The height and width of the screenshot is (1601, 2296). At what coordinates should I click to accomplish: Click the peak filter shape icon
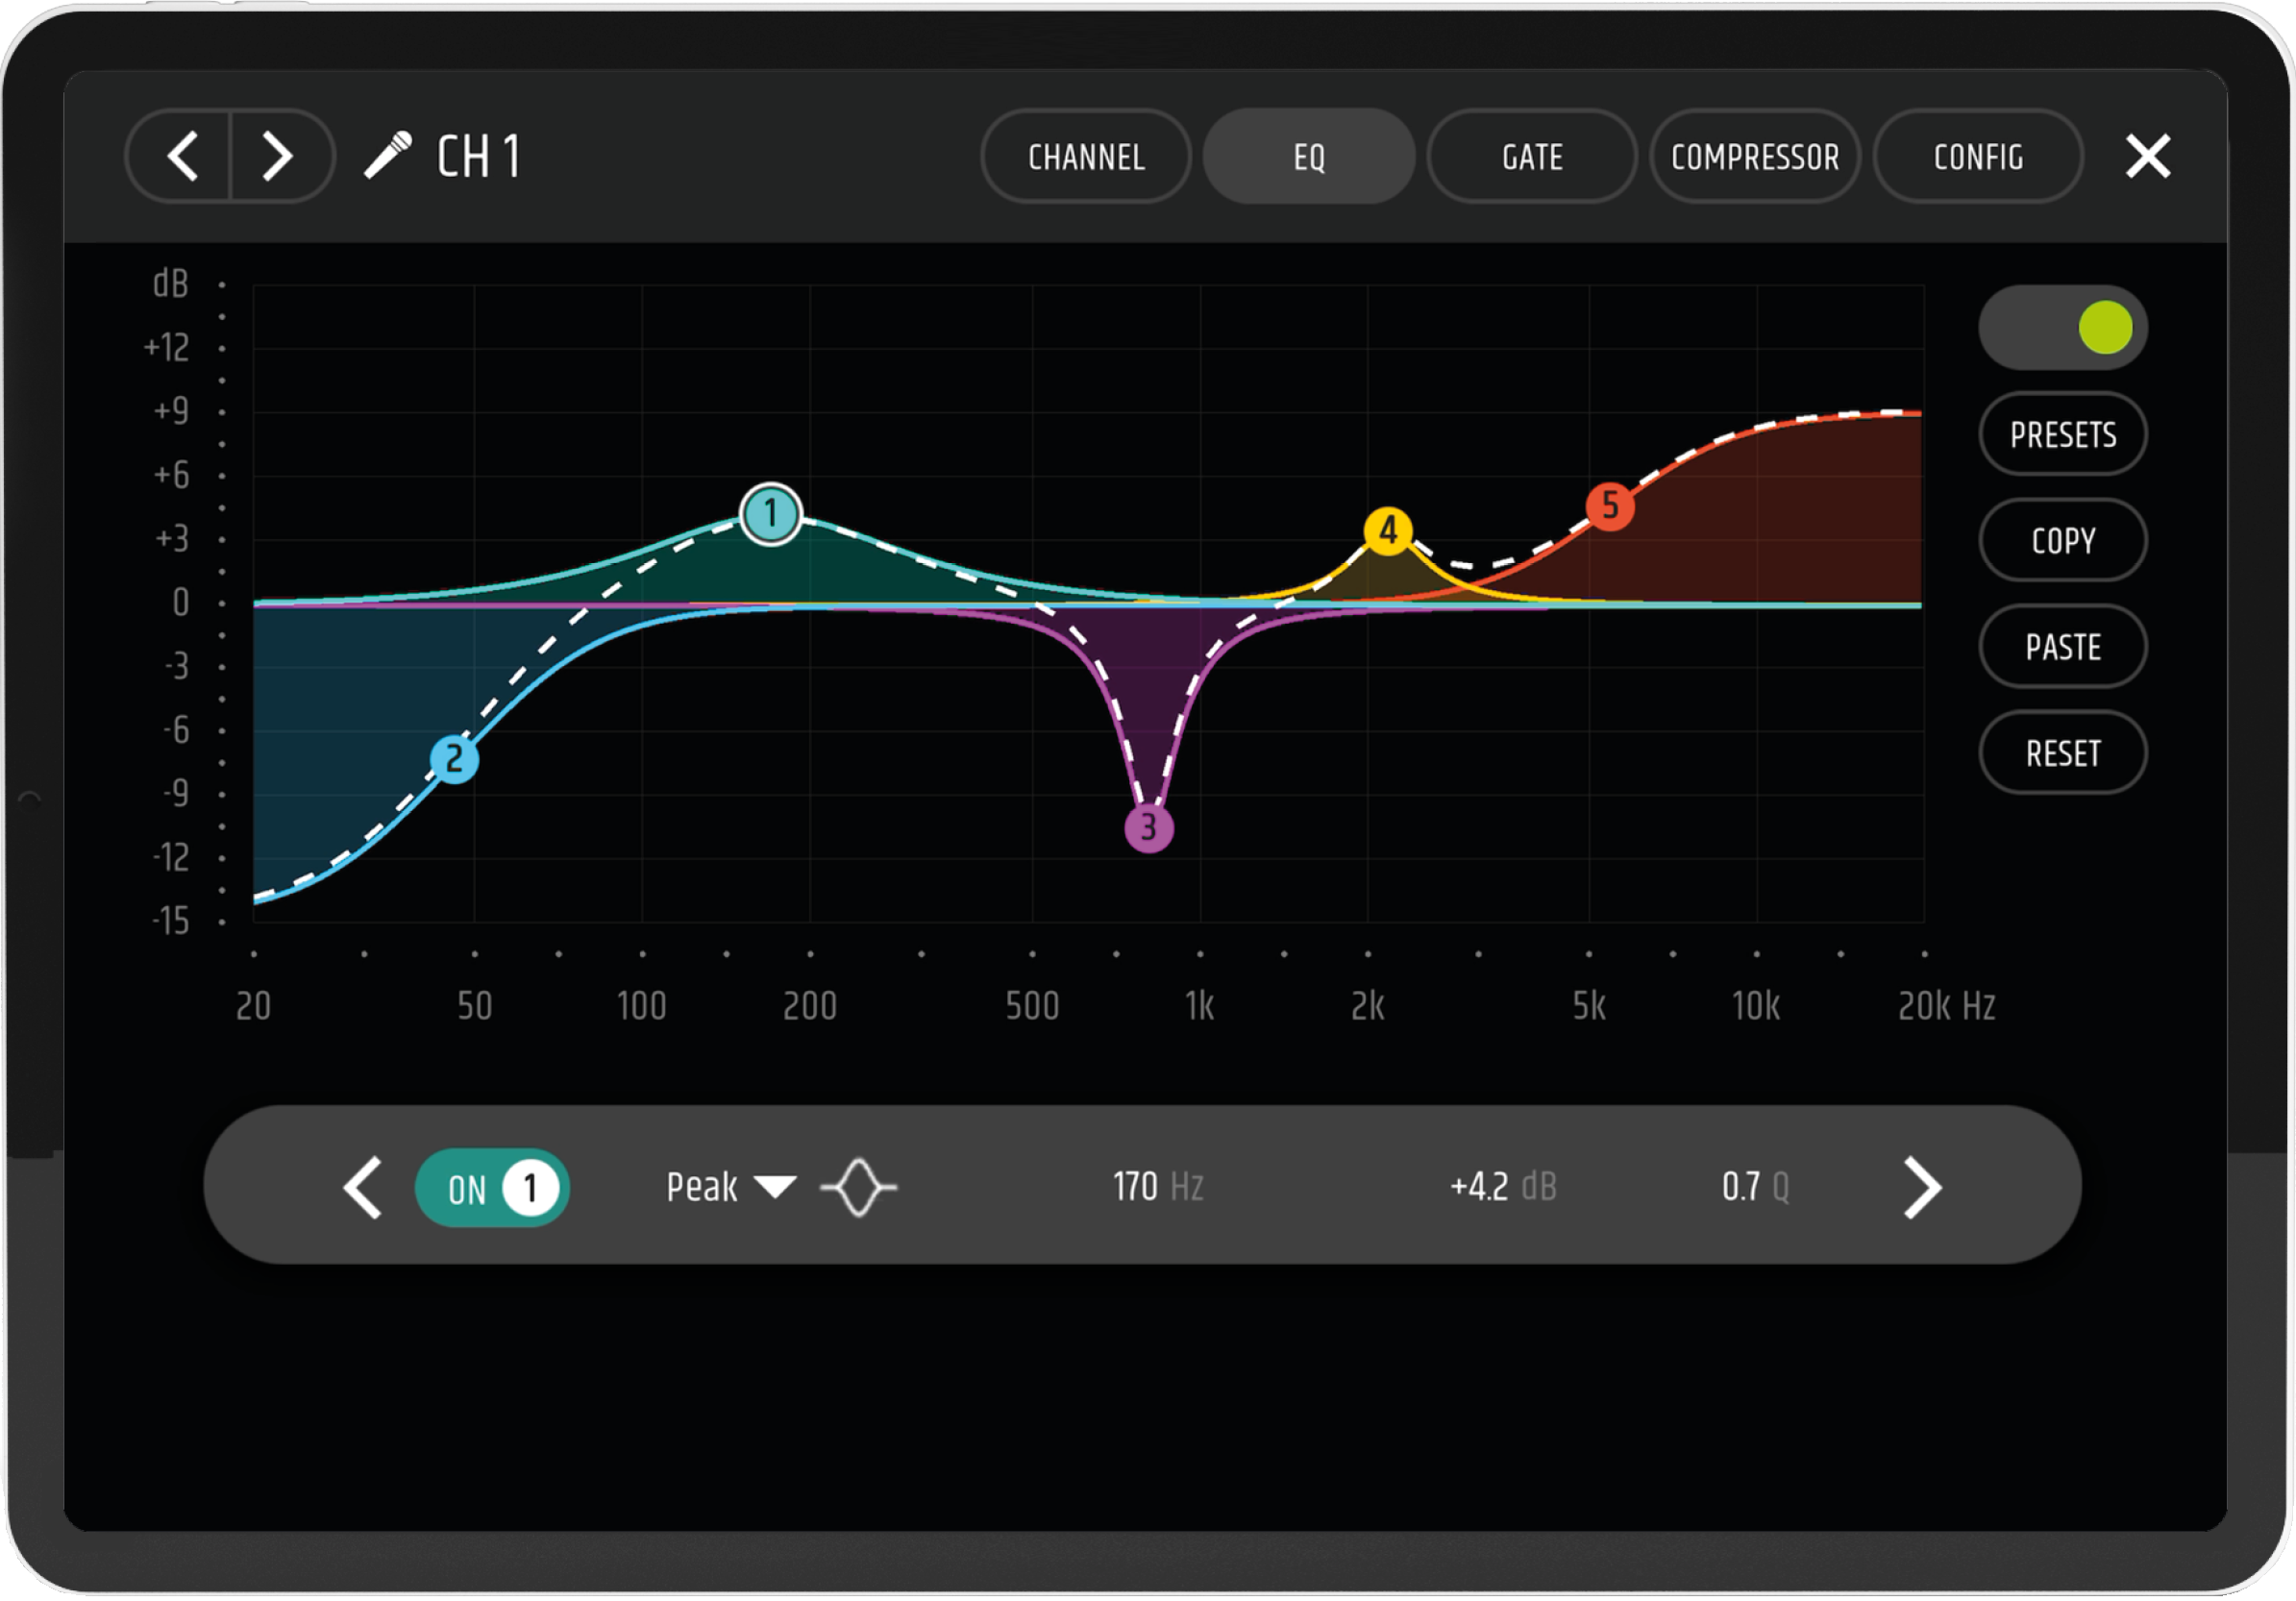click(858, 1188)
